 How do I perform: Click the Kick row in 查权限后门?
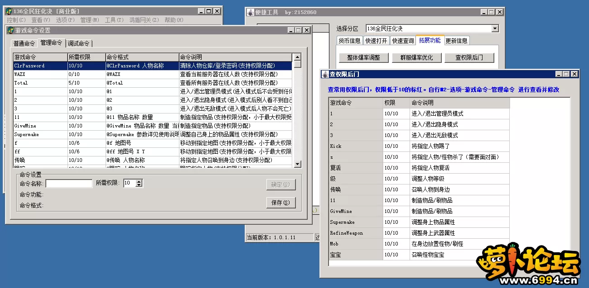(419, 146)
